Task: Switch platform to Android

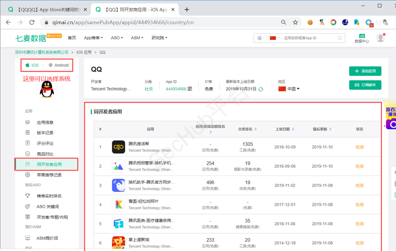Action: 58,65
